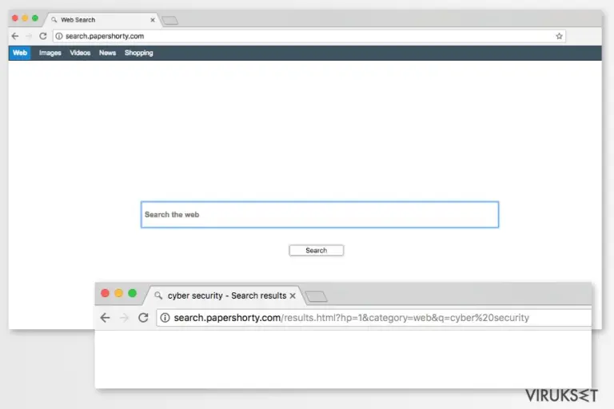Screen dimensions: 614x409
Task: Click yellow minimize button of results window
Action: [x=118, y=293]
